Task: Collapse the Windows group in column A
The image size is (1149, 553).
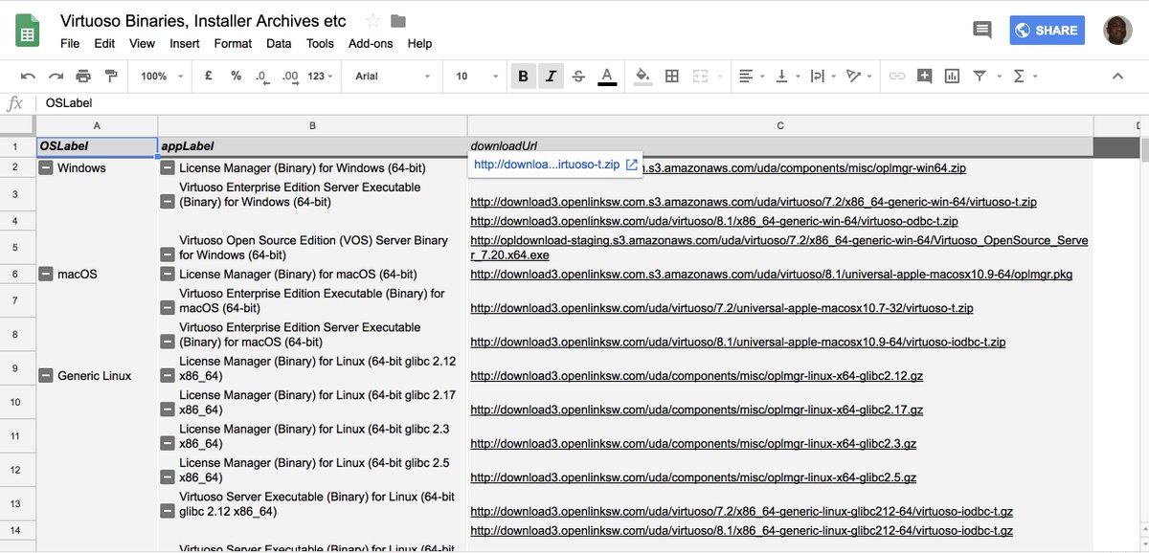Action: coord(45,167)
